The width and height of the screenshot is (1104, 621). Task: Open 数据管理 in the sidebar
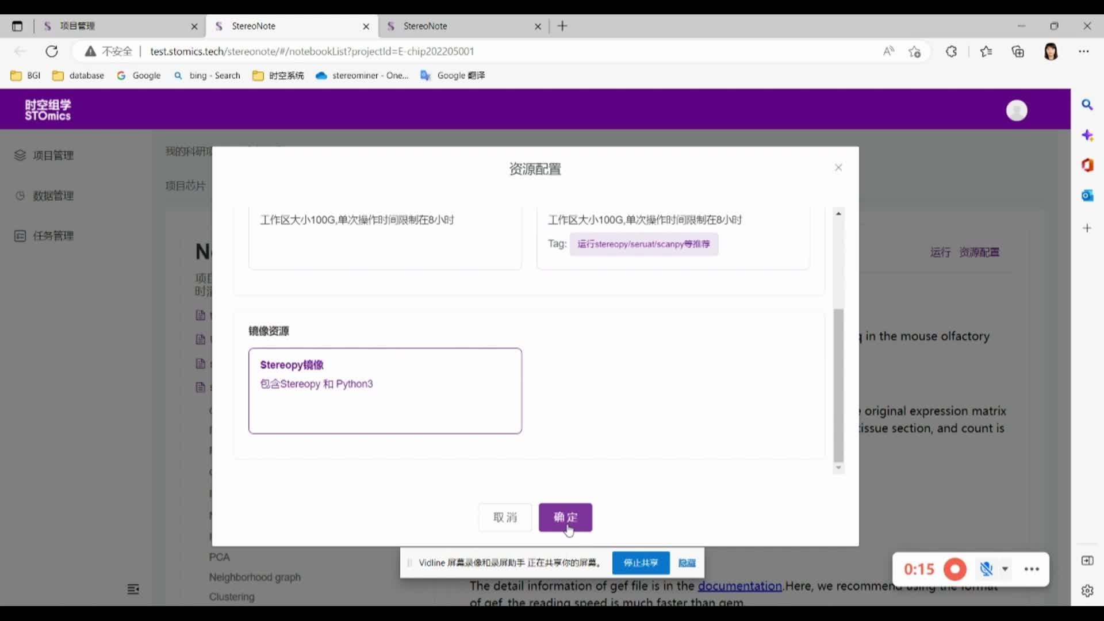pos(53,195)
